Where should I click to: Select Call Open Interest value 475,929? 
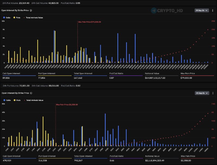pos(7,160)
